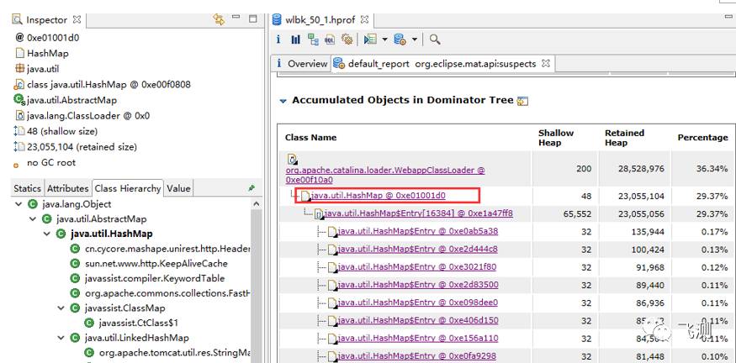
Task: Open the dominator tree toolbar icon
Action: click(313, 39)
